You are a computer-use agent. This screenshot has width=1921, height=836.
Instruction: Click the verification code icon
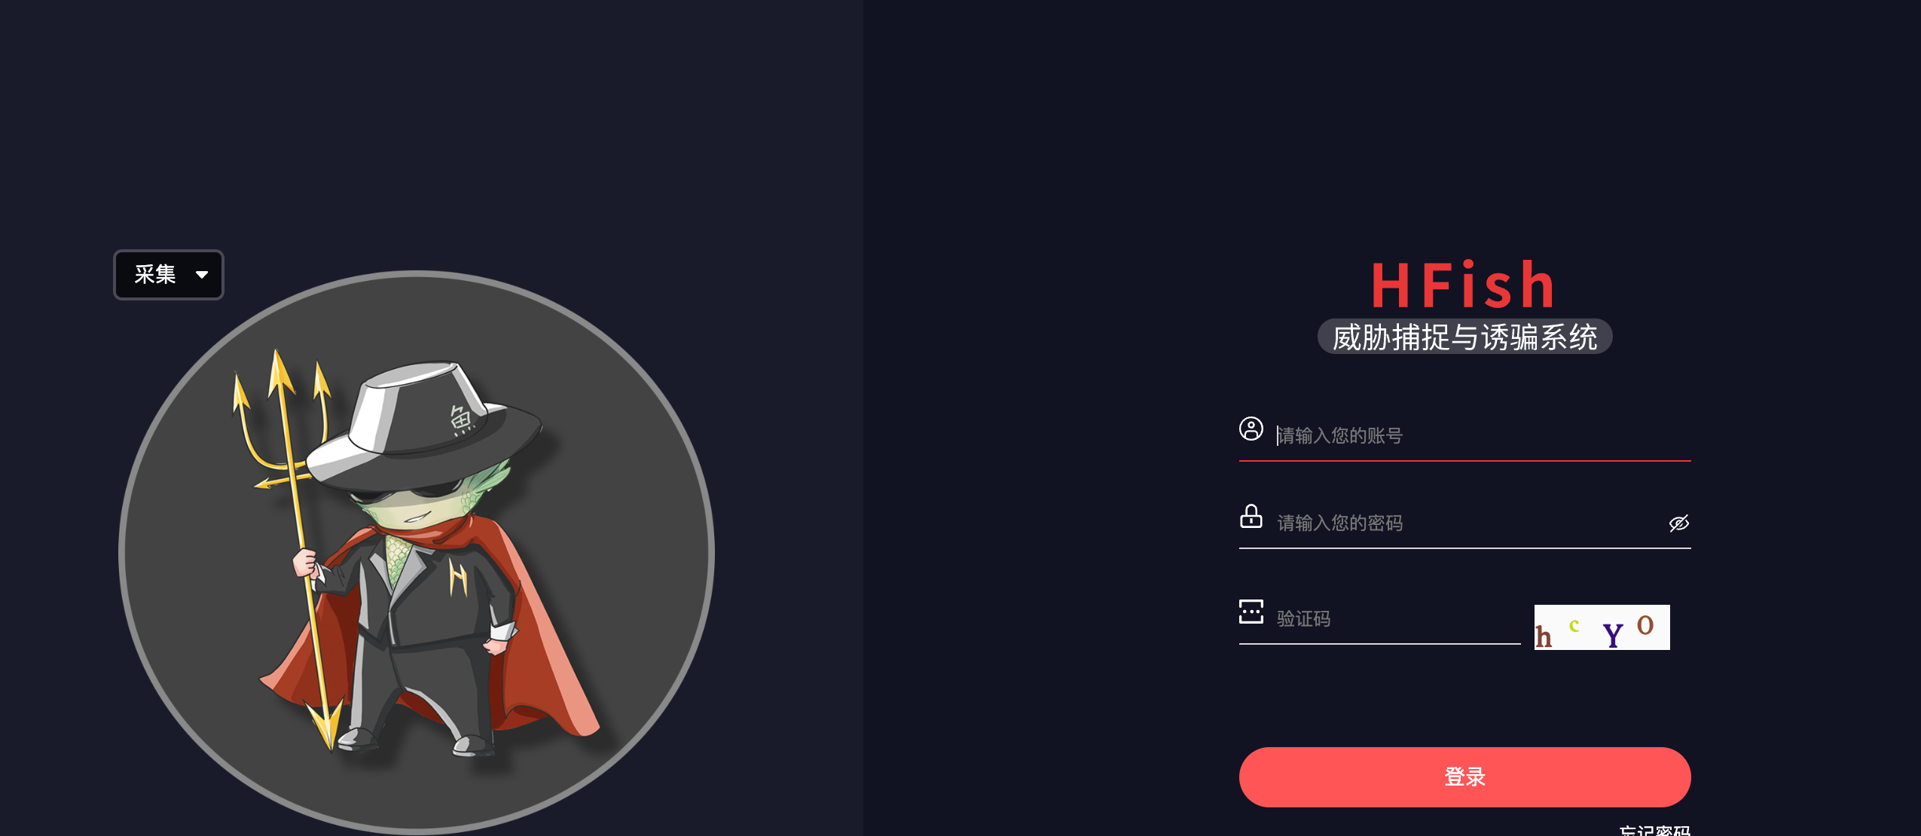[1251, 612]
